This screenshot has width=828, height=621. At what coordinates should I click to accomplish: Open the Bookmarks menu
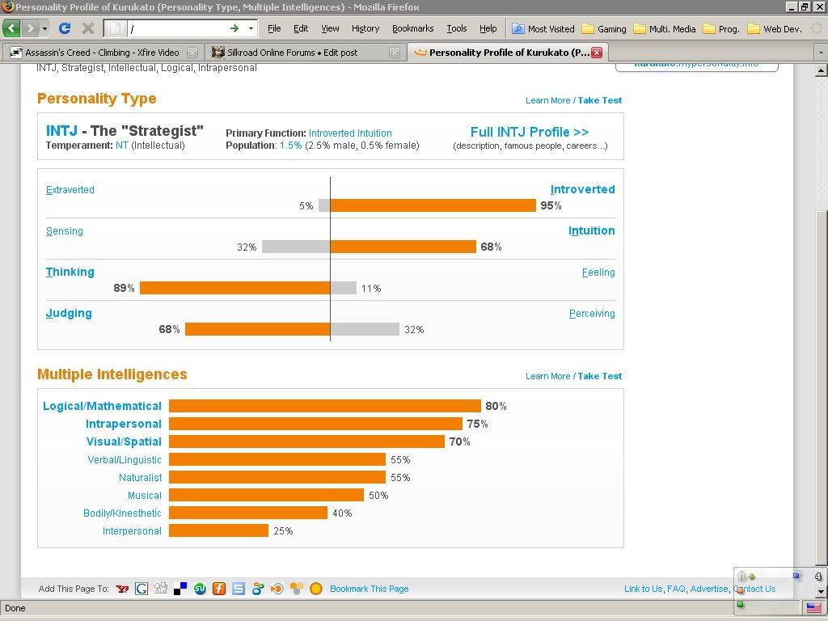pos(412,28)
